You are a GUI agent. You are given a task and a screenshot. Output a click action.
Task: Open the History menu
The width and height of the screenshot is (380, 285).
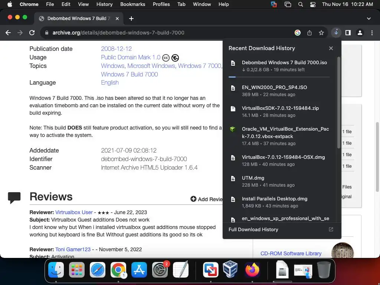tap(104, 4)
